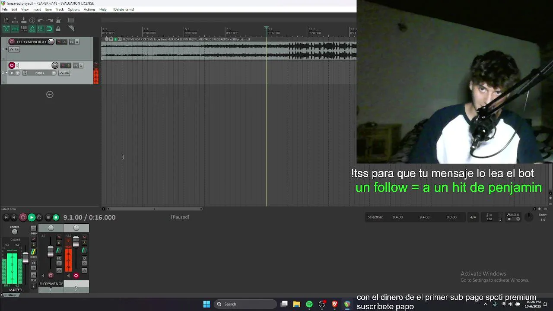Click TRIM envelope button on track 1
This screenshot has height=311, width=553.
coord(14,49)
